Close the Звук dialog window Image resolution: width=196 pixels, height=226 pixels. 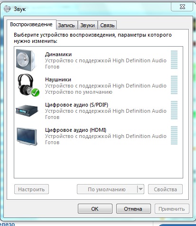[182, 7]
